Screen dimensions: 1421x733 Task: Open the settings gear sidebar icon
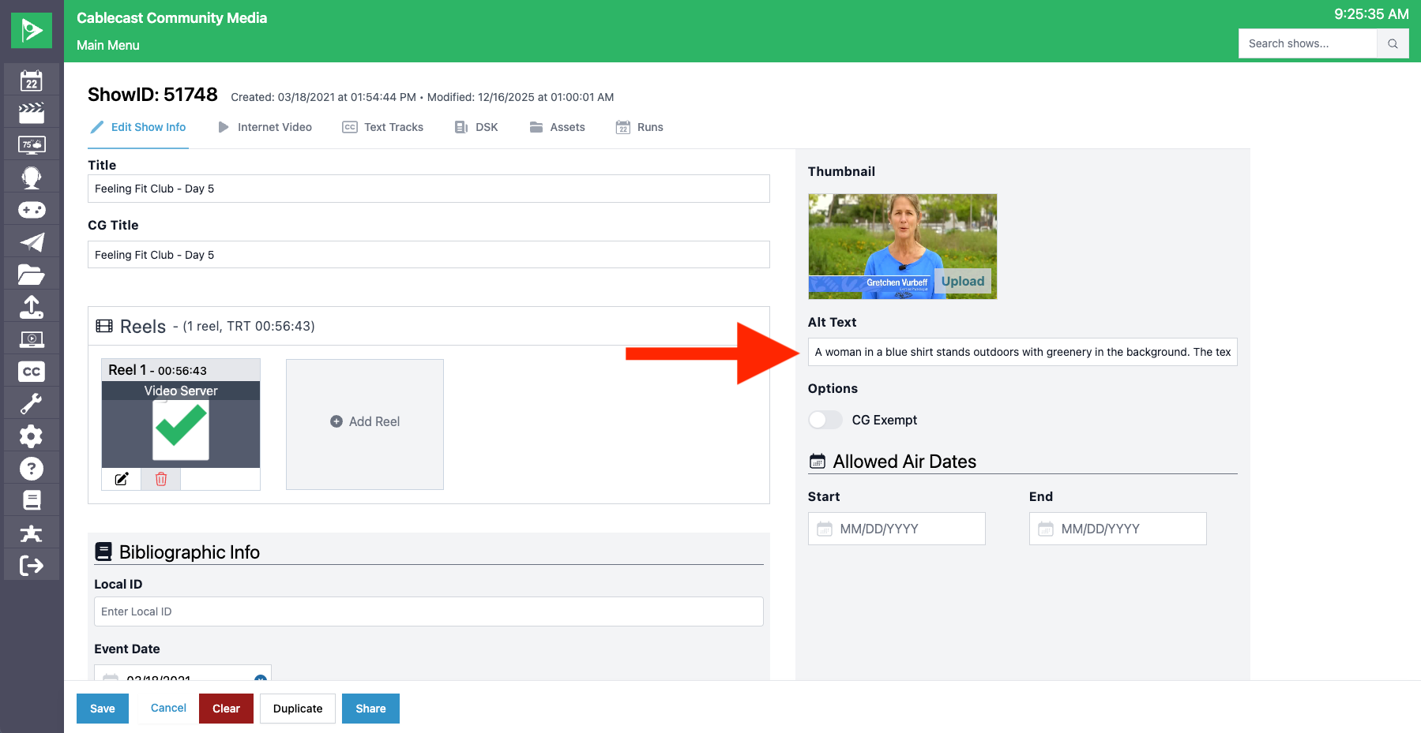(x=32, y=436)
